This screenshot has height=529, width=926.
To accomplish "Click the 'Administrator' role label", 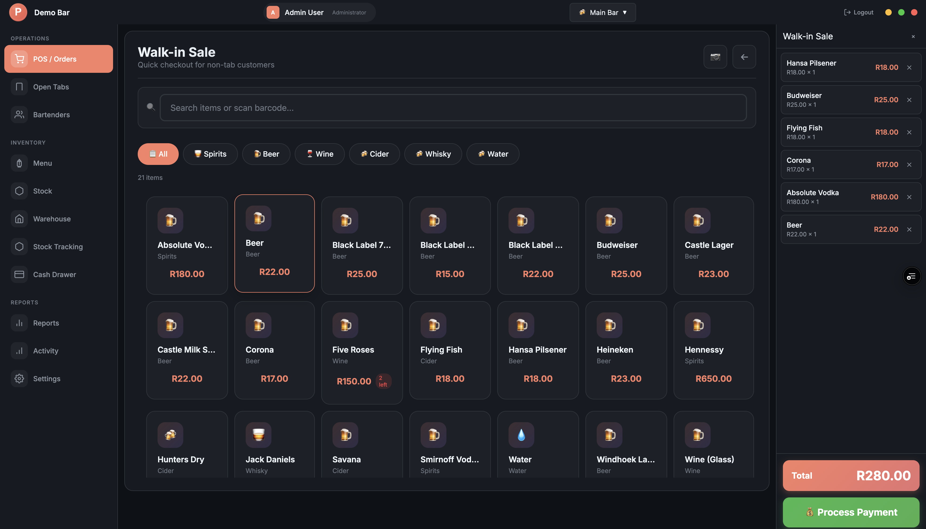I will (349, 12).
